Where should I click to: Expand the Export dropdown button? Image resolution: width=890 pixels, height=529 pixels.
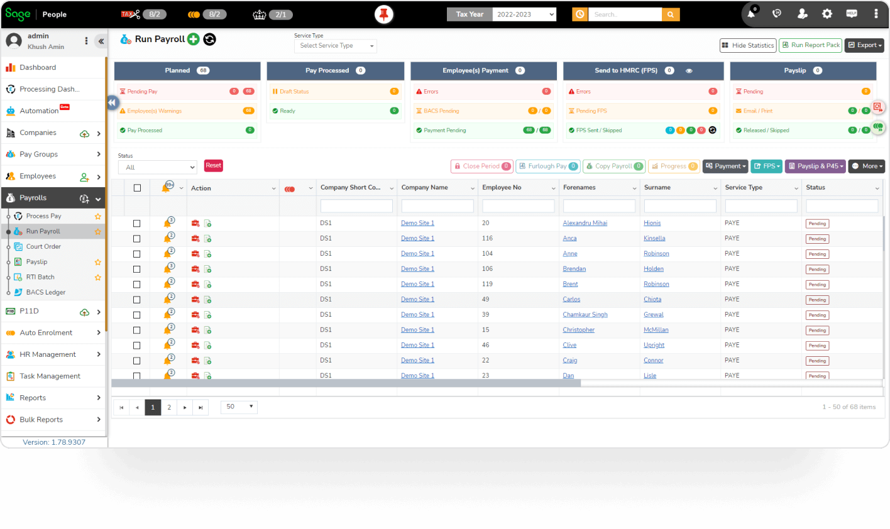click(864, 45)
